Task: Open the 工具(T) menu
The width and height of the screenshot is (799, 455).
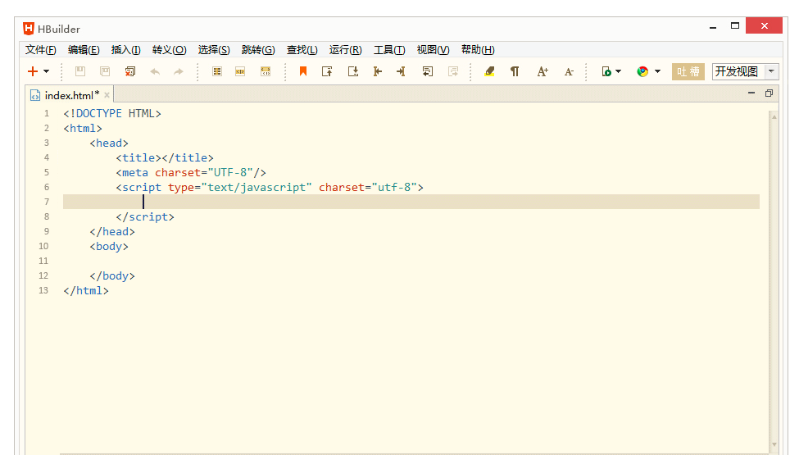Action: [x=389, y=50]
